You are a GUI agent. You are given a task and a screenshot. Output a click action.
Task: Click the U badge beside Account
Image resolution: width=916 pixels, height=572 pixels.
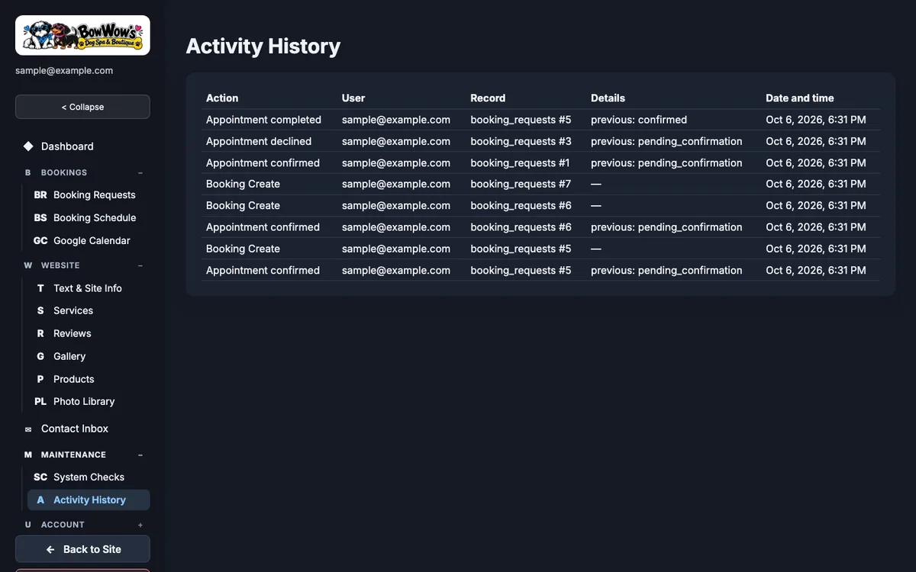point(28,525)
